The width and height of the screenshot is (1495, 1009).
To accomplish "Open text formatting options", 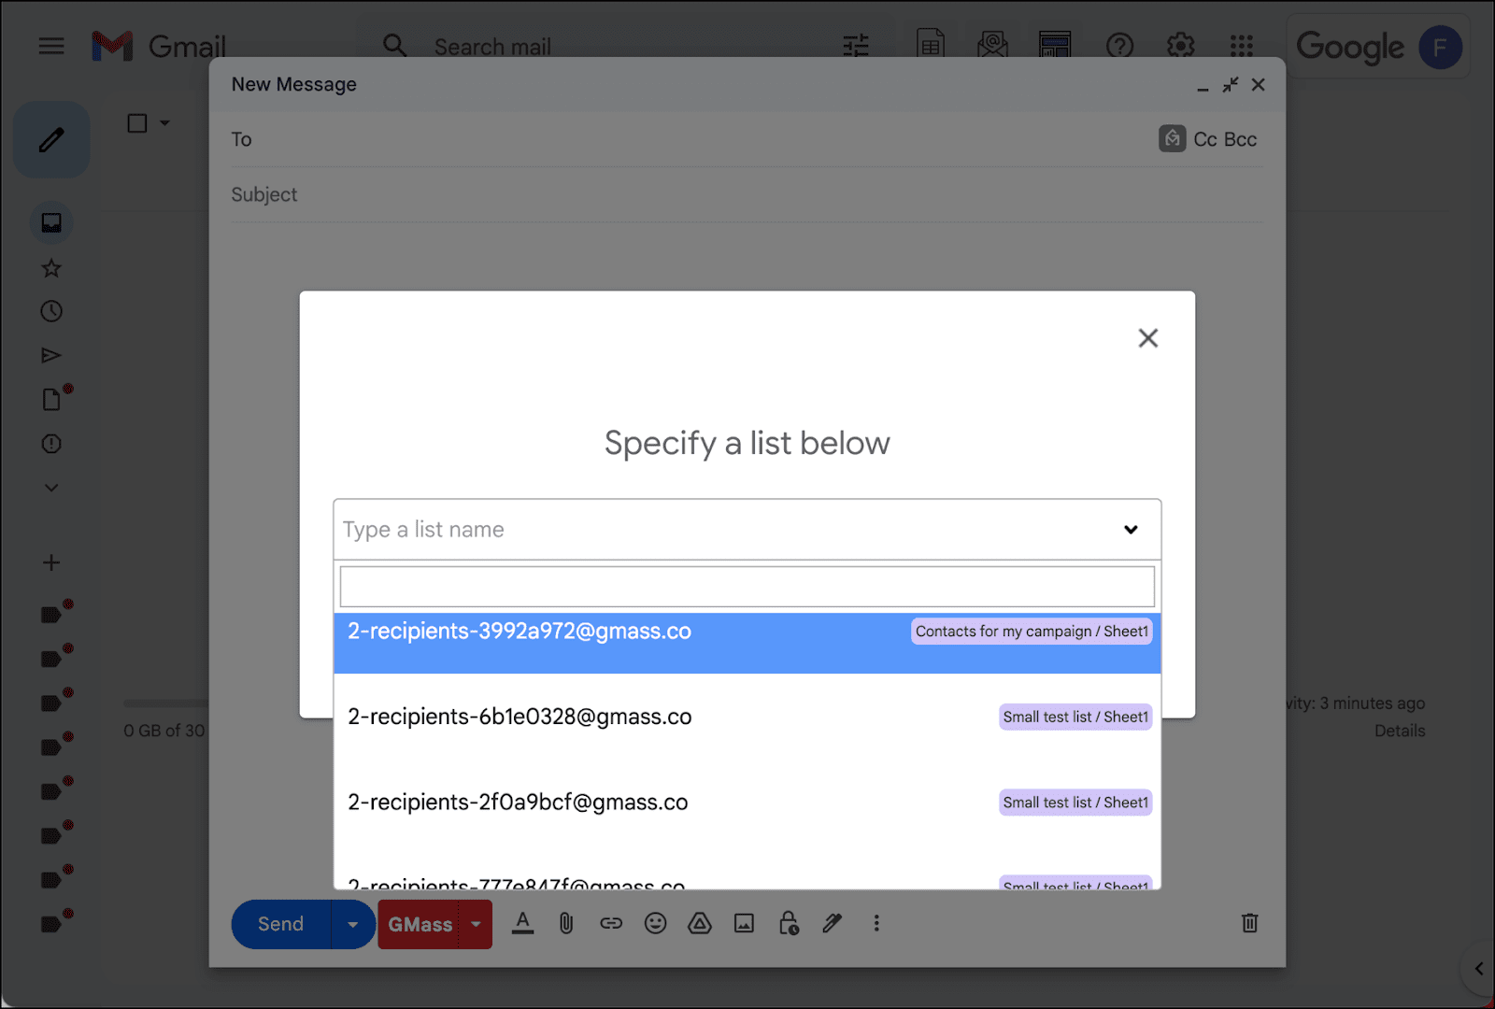I will 522,923.
